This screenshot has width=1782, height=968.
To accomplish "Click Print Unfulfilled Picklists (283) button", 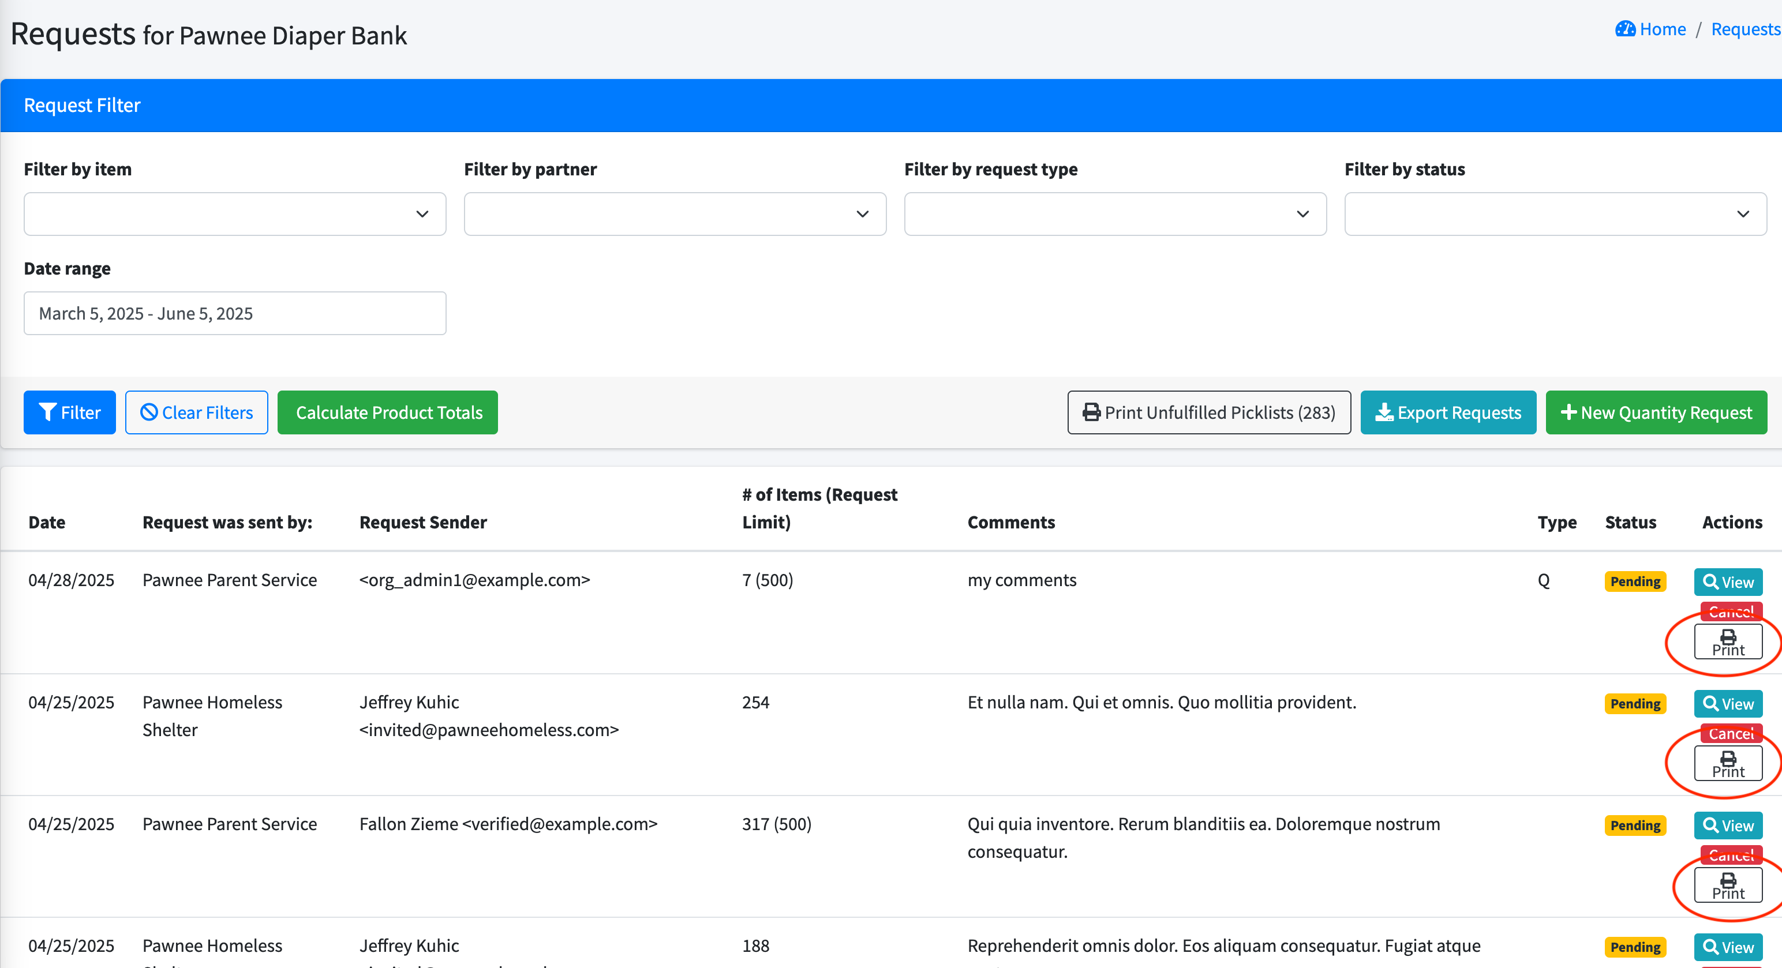I will (x=1208, y=413).
